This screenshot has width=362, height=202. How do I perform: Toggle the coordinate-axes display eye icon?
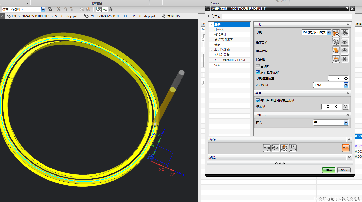click(105, 9)
